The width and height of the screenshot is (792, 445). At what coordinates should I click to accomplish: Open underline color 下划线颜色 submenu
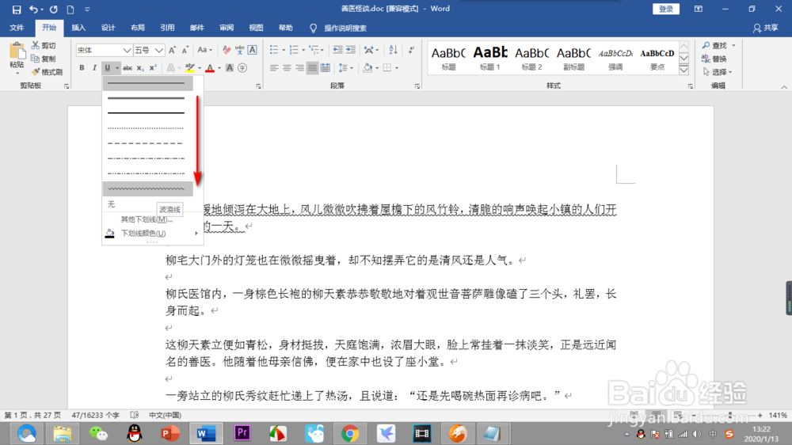tap(151, 234)
